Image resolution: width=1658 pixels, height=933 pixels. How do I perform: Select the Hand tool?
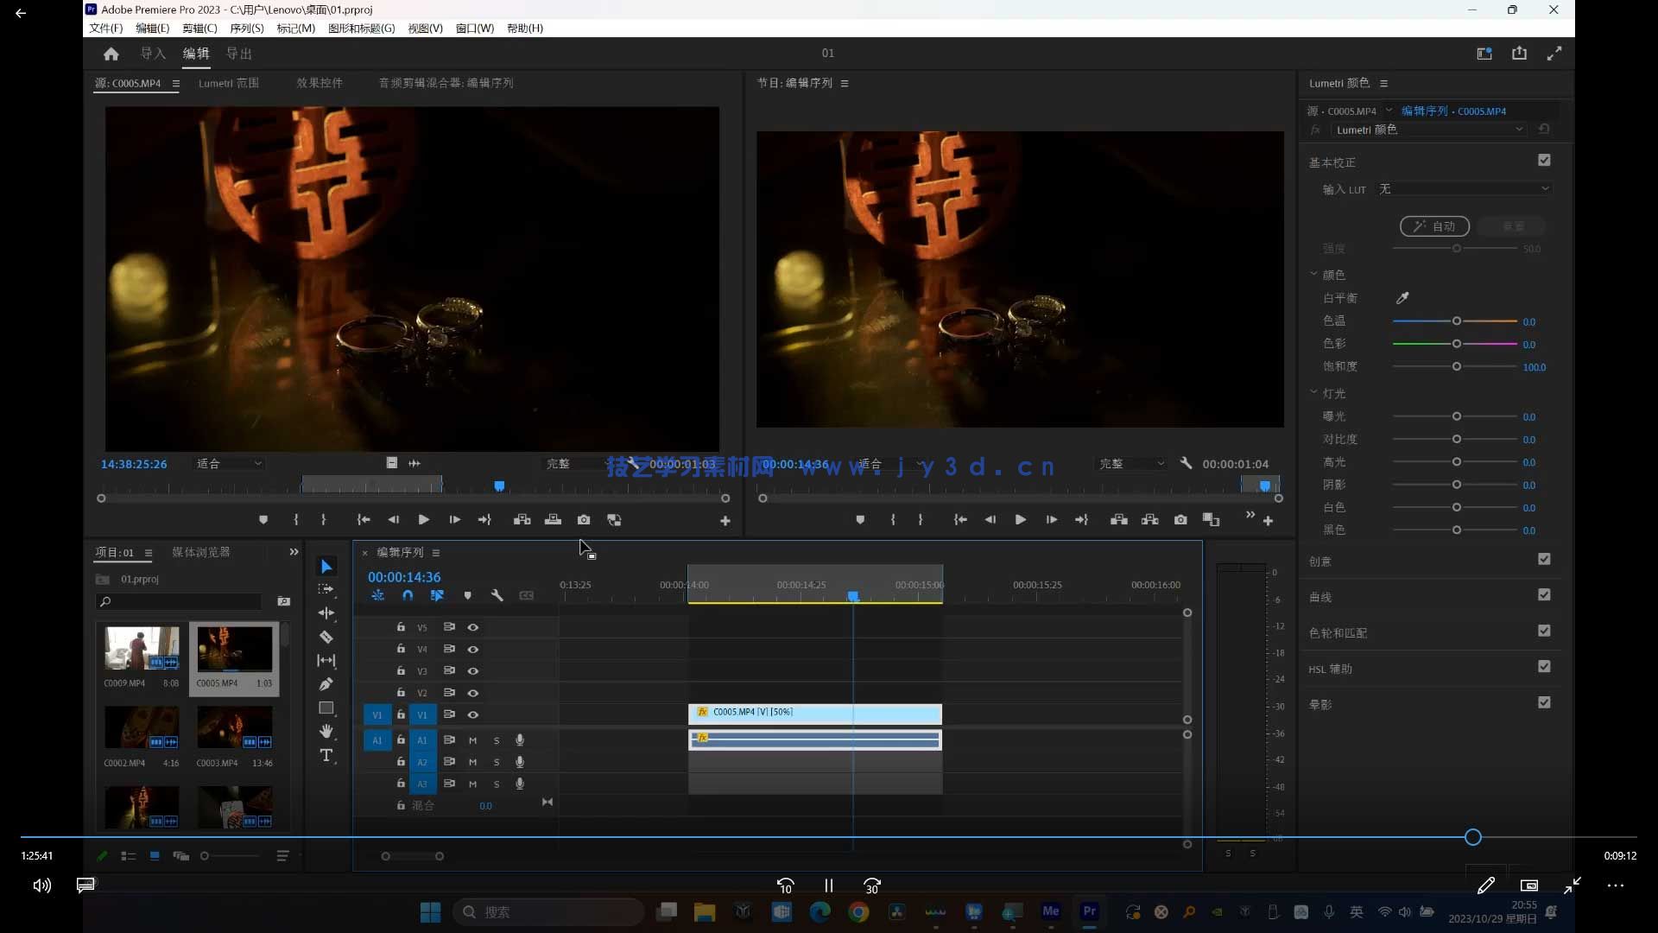click(x=326, y=732)
